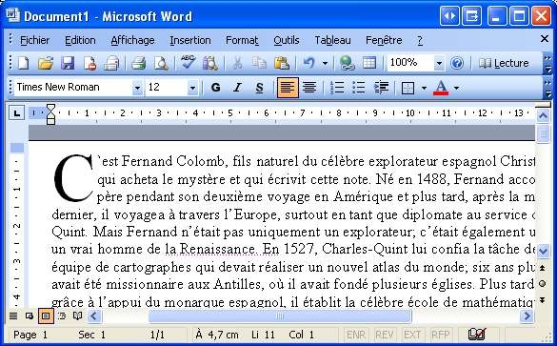This screenshot has width=557, height=346.
Task: Select Browse Object round button on the scrollbar
Action: (x=543, y=284)
